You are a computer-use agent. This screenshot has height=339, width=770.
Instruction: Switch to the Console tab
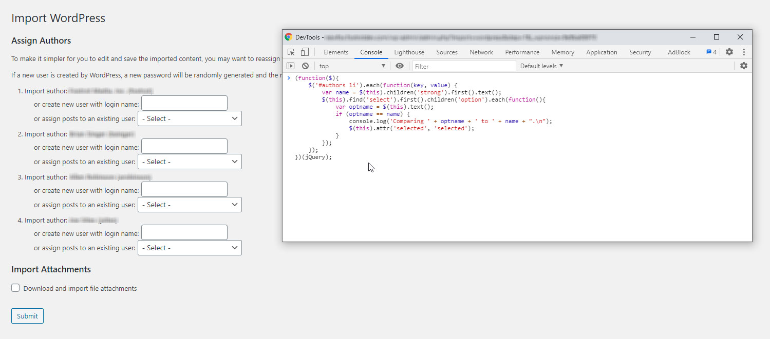[371, 52]
